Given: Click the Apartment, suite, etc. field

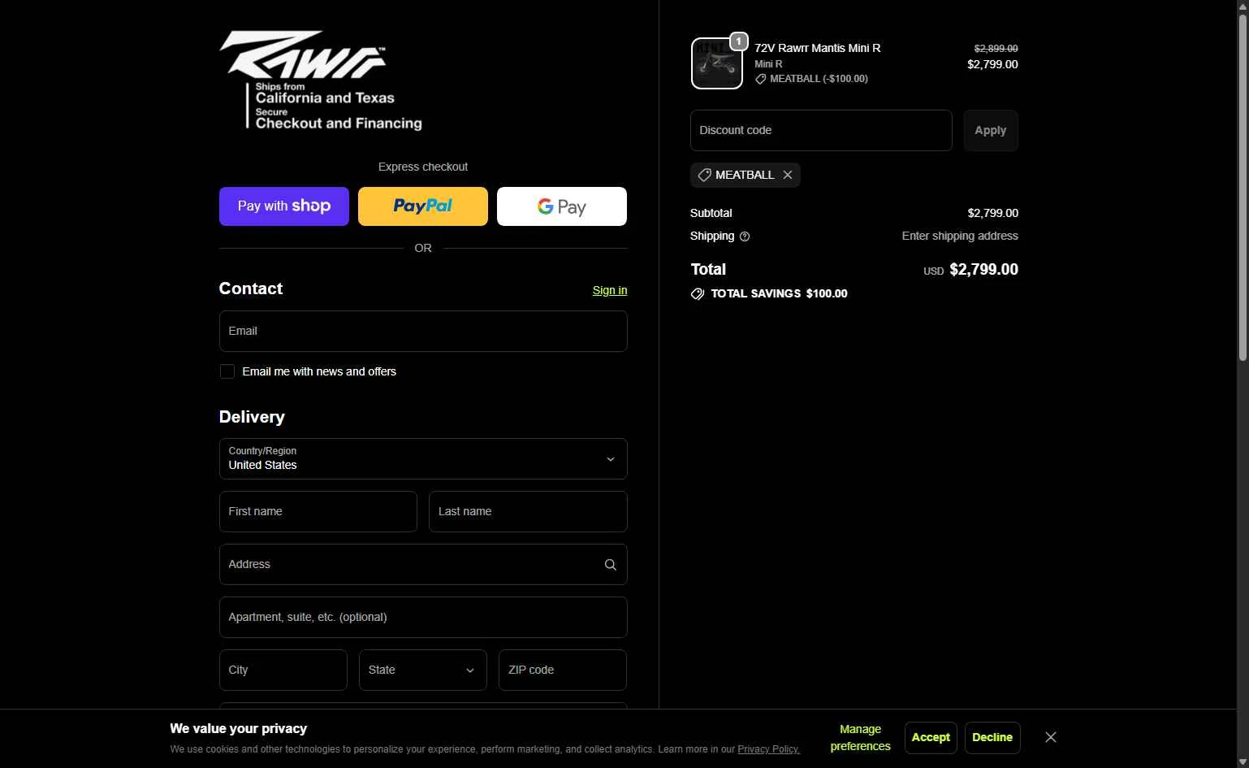Looking at the screenshot, I should point(423,617).
